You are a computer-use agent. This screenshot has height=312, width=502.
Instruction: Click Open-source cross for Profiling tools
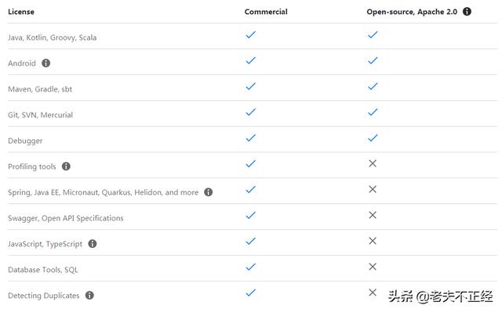(x=373, y=163)
